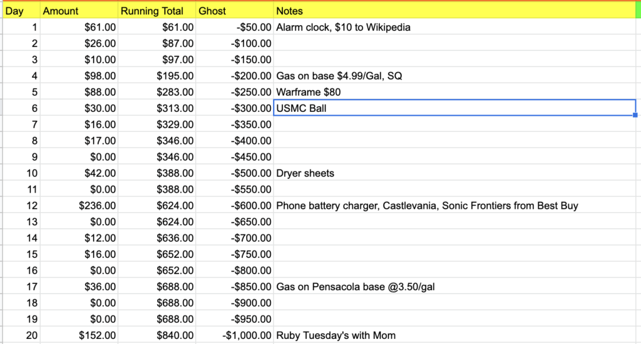Select the Alarm clock, $10 to Wikipedia note
641x344 pixels.
[343, 28]
